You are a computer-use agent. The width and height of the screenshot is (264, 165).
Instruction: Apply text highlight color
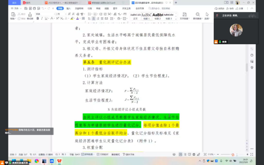click(72, 19)
